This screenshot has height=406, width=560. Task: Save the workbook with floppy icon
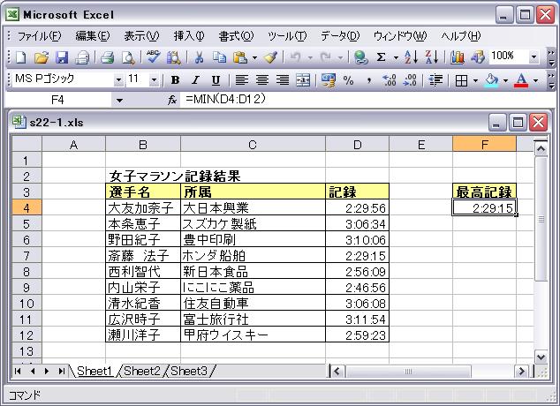[62, 57]
